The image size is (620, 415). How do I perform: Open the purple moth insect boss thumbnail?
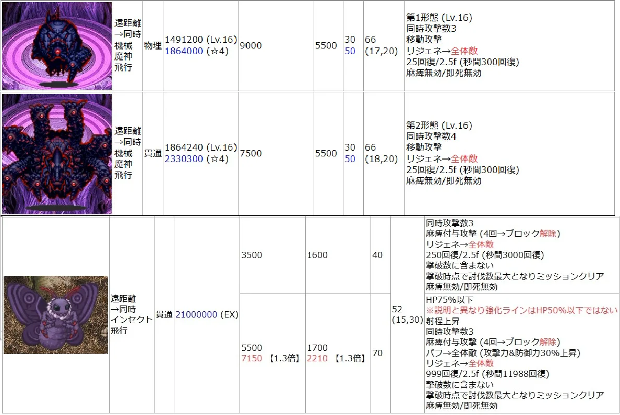[x=56, y=315]
